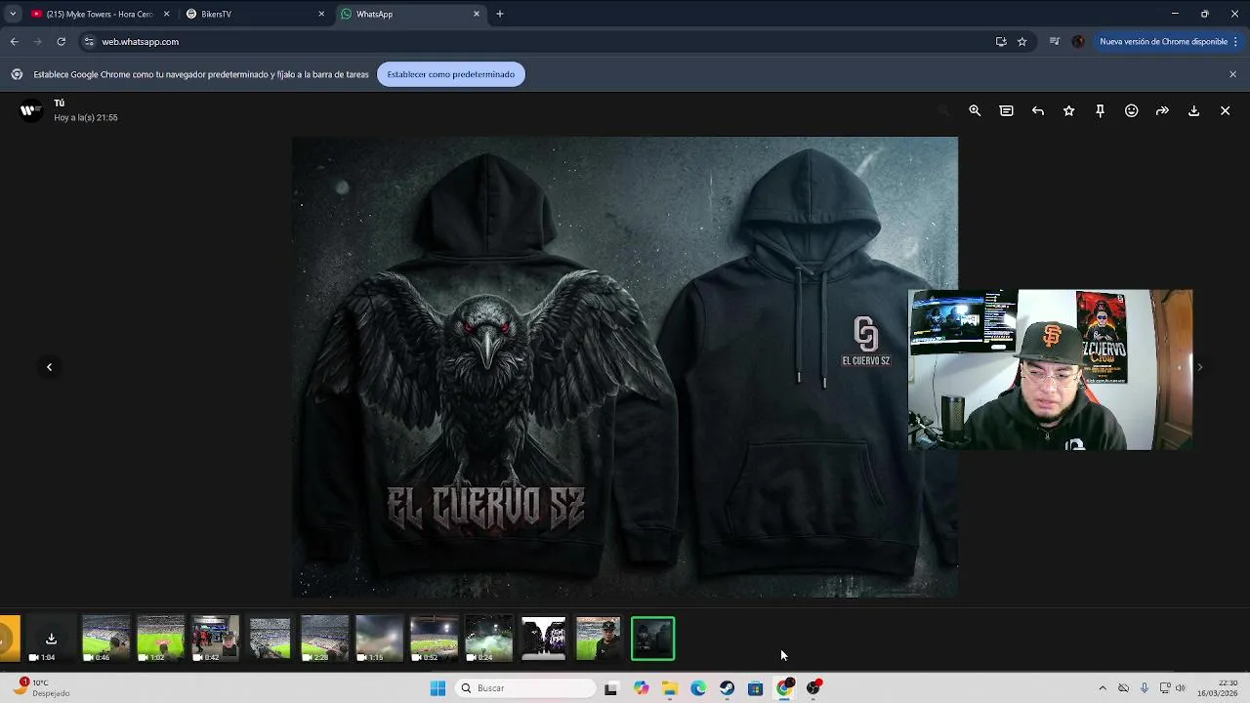Viewport: 1250px width, 703px height.
Task: Pin this image message
Action: pos(1100,111)
